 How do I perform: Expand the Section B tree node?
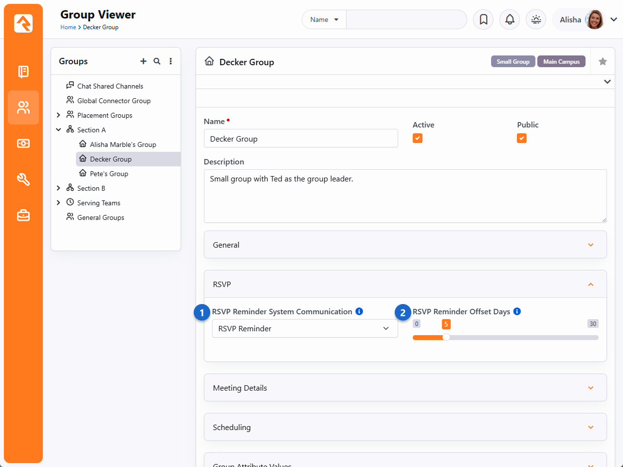pos(58,188)
